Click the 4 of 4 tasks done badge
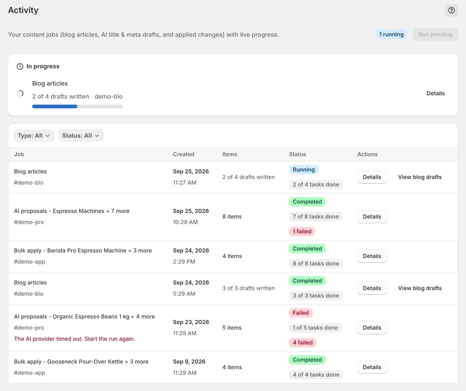The image size is (466, 391). point(316,375)
